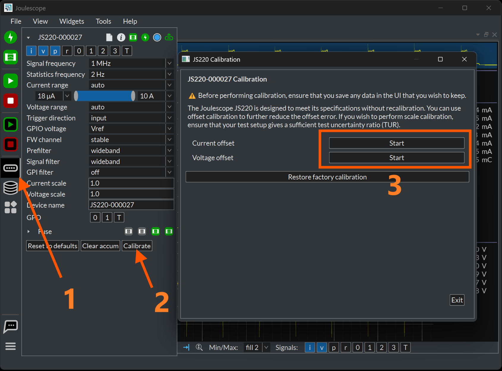Image resolution: width=502 pixels, height=371 pixels.
Task: Exit the calibration dialog
Action: pyautogui.click(x=457, y=300)
